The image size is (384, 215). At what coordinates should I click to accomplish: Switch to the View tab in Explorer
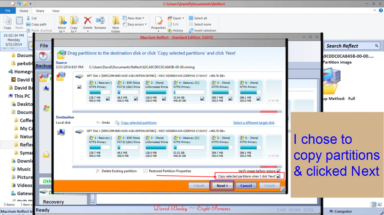click(x=56, y=11)
